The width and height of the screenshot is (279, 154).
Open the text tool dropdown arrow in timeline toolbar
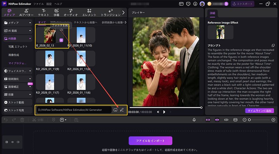coord(66,120)
